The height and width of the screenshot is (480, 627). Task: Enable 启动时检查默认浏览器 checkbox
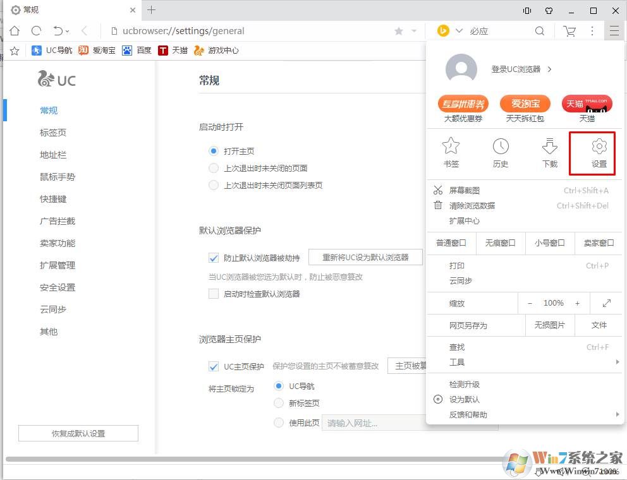[214, 294]
